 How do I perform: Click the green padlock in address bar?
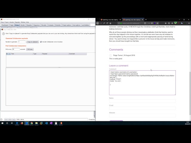click(121, 23)
